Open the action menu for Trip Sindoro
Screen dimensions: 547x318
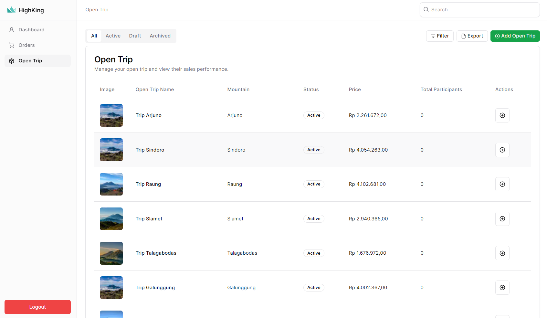pos(502,150)
